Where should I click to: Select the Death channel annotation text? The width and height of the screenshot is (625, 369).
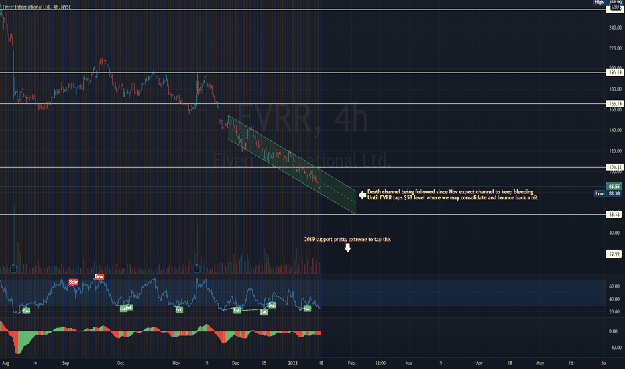click(453, 195)
